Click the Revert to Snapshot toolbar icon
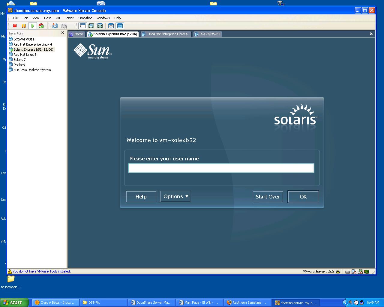The image size is (384, 307). coord(64,26)
